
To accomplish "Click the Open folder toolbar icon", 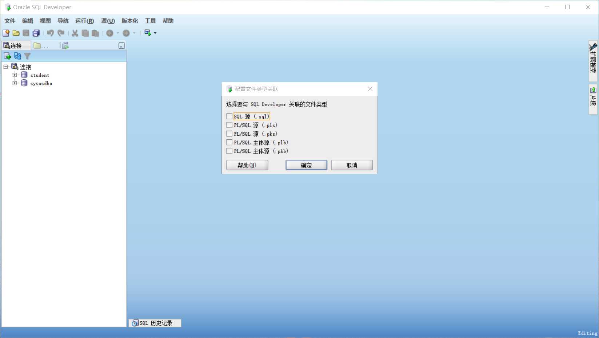I will click(16, 33).
